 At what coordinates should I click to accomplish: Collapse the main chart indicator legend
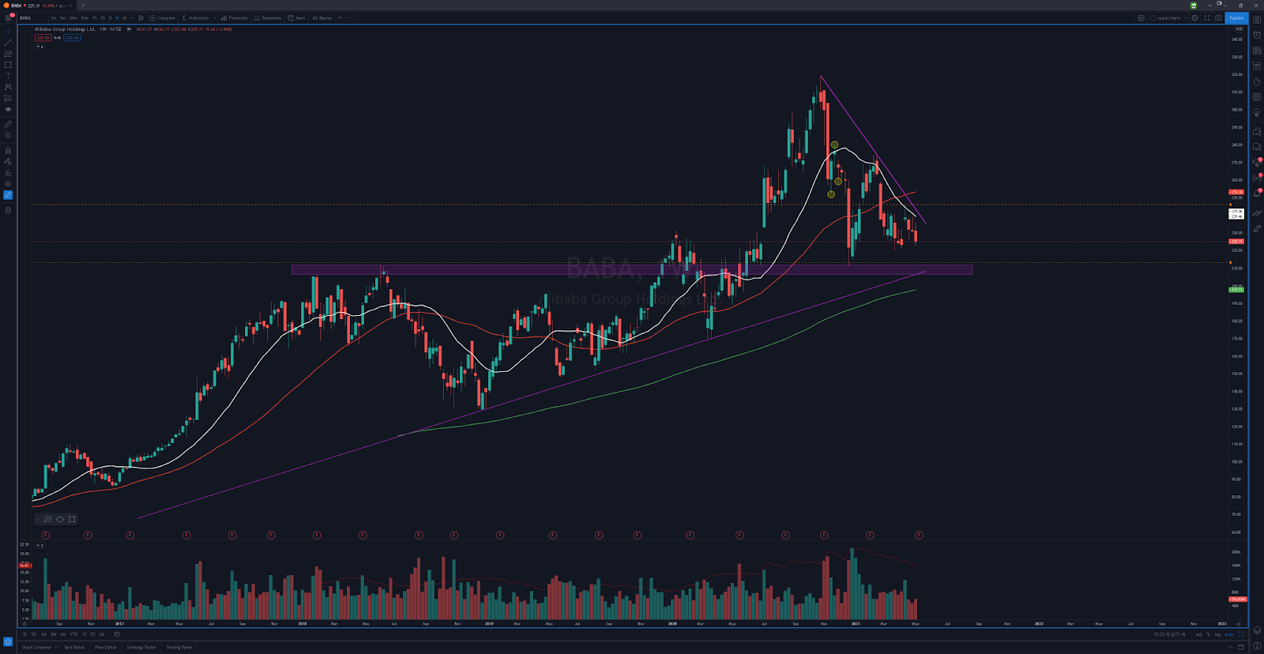39,47
